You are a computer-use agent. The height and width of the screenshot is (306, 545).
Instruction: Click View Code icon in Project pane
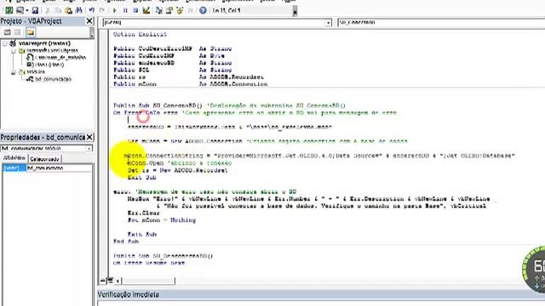tap(8, 32)
